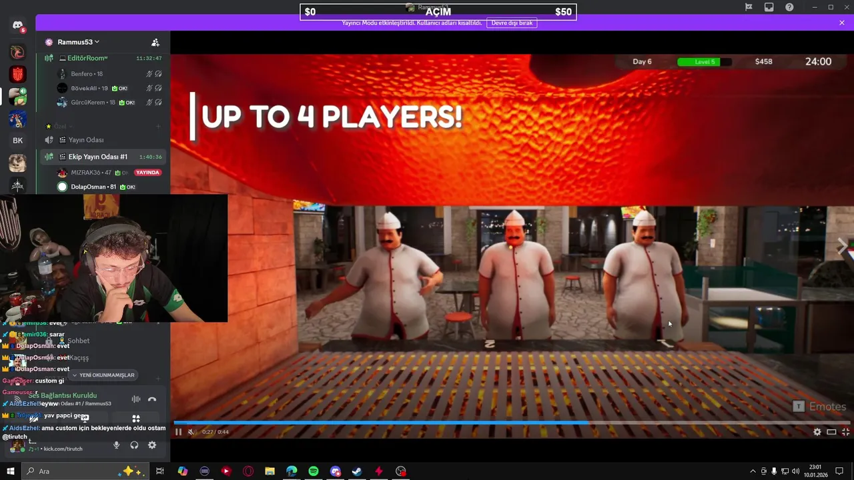Screen dimensions: 854x480
Task: Toggle Discord headphone deafen
Action: click(x=134, y=445)
